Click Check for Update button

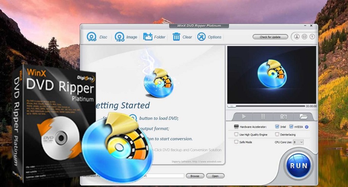(x=270, y=37)
